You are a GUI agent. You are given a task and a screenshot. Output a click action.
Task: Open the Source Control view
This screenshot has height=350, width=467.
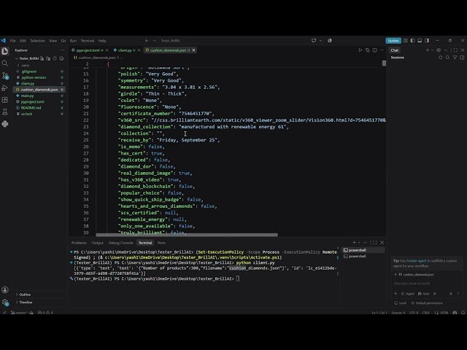(5, 76)
